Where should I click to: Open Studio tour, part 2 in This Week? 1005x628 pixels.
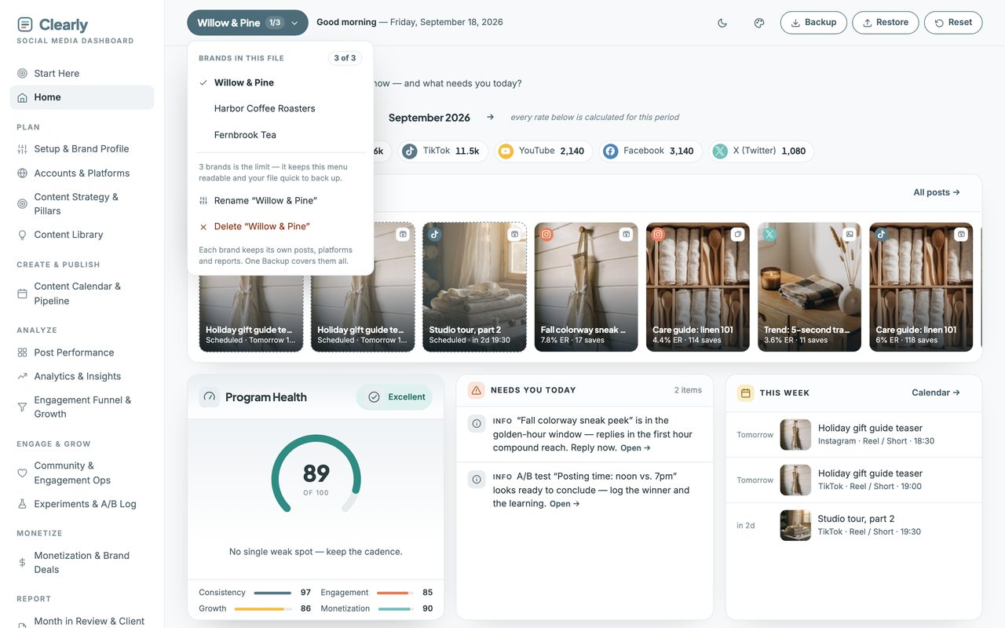[853, 525]
